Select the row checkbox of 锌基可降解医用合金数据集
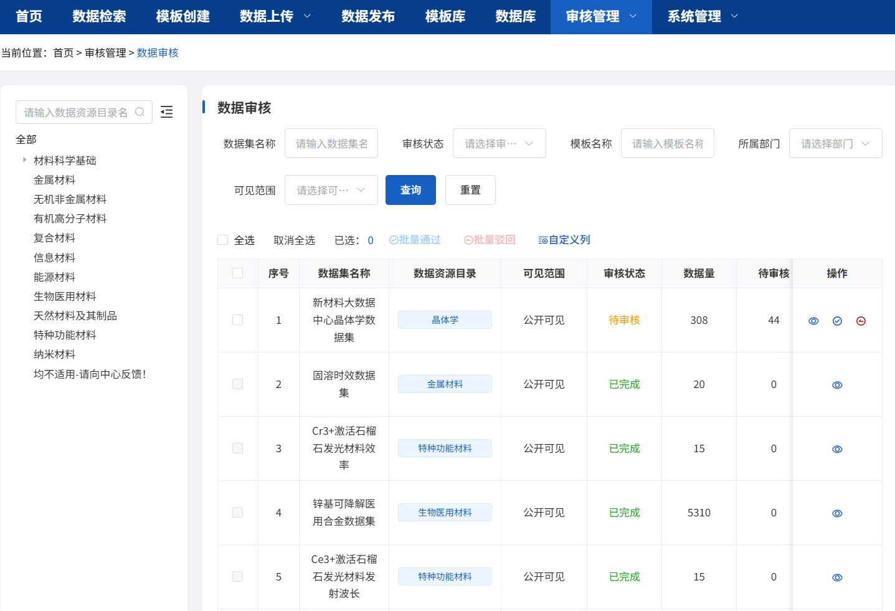 (237, 513)
